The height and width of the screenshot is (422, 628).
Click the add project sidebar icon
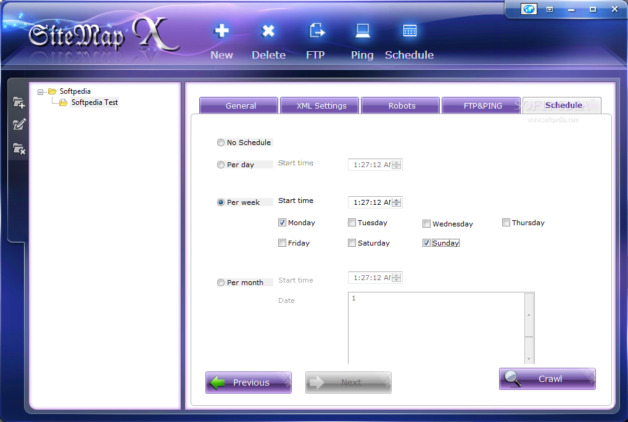(x=19, y=102)
